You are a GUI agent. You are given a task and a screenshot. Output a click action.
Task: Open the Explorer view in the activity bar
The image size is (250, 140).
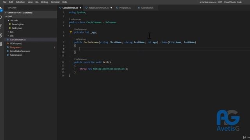pyautogui.click(x=1, y=9)
